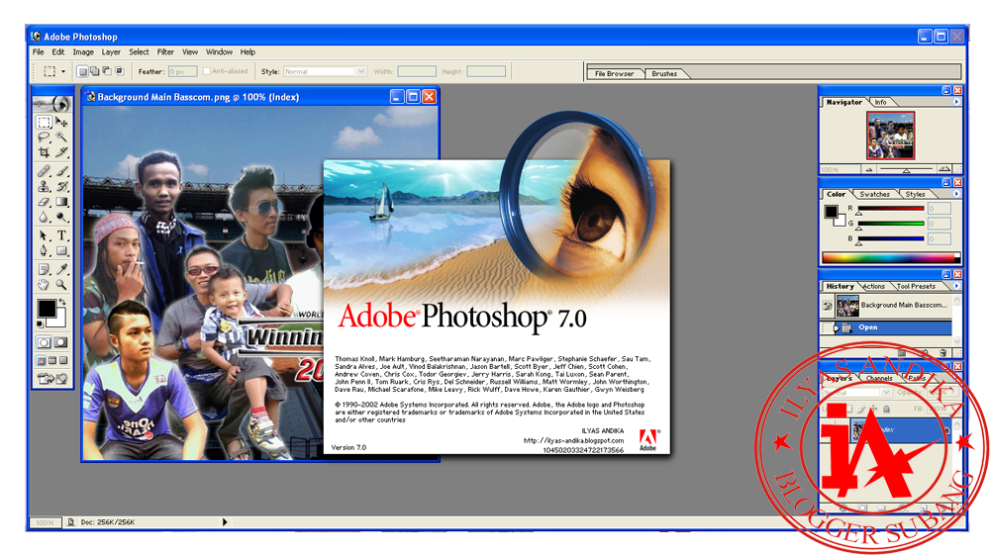Open the Image menu

pyautogui.click(x=83, y=51)
